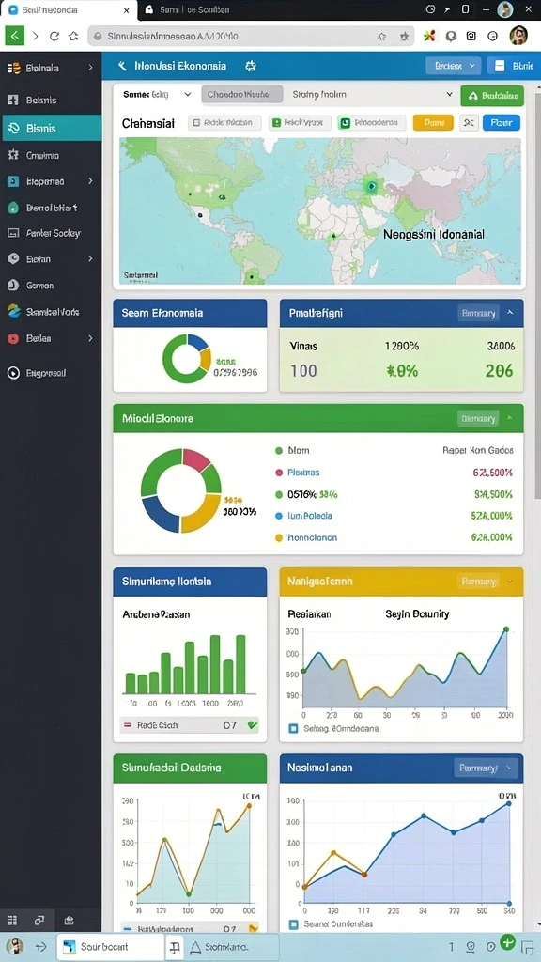The image size is (541, 962).
Task: Open the Brckes dropdown in header
Action: (454, 66)
